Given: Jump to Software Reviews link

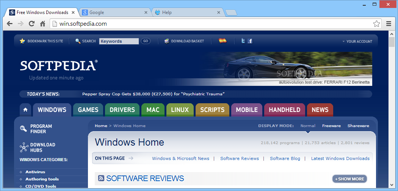Looking at the screenshot, I should [x=240, y=158].
